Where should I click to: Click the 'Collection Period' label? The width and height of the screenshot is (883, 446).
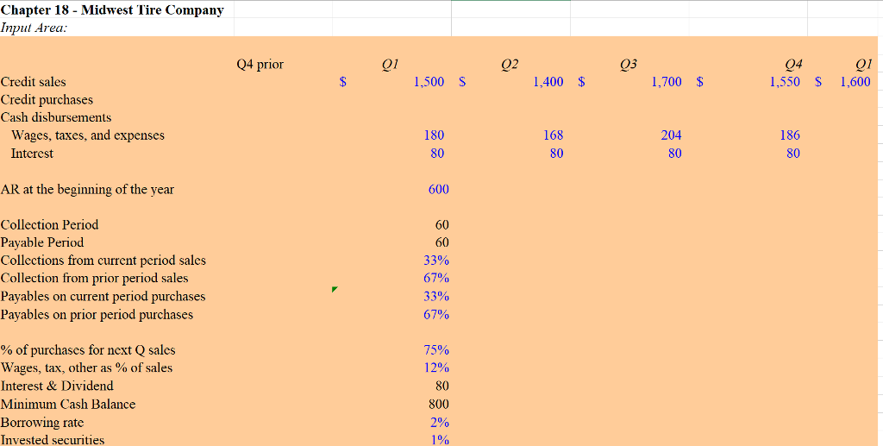pyautogui.click(x=49, y=224)
